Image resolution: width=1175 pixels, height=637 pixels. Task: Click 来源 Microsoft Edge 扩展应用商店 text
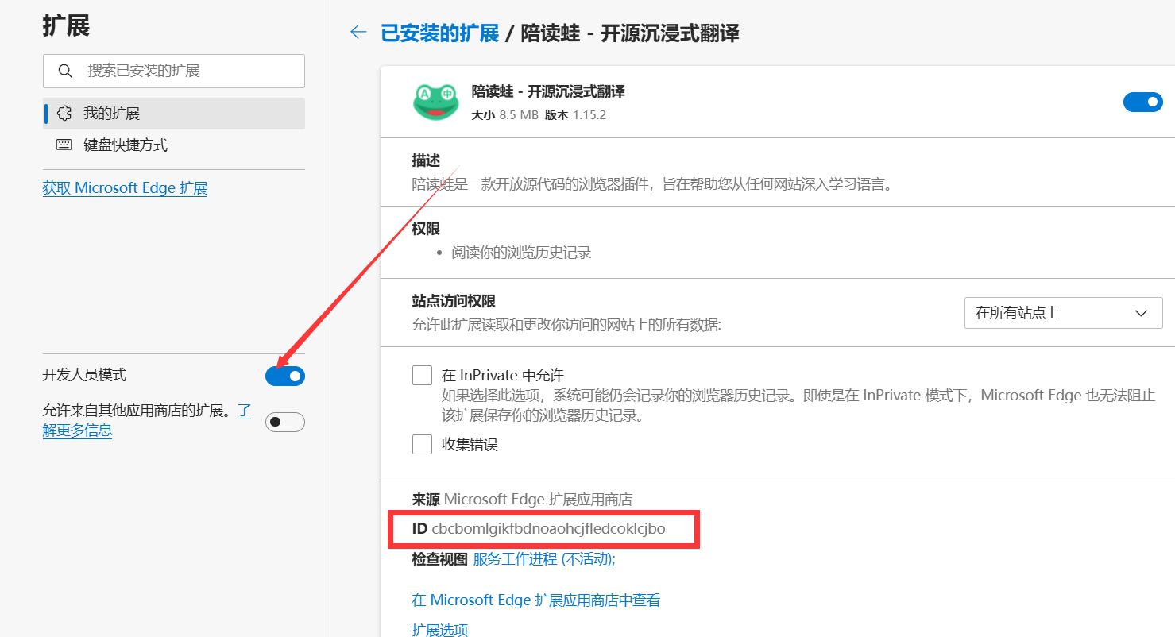tap(522, 500)
